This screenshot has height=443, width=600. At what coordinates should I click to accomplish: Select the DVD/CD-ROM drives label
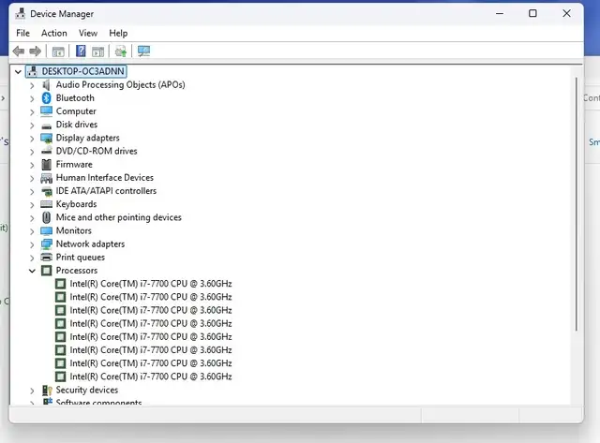97,151
